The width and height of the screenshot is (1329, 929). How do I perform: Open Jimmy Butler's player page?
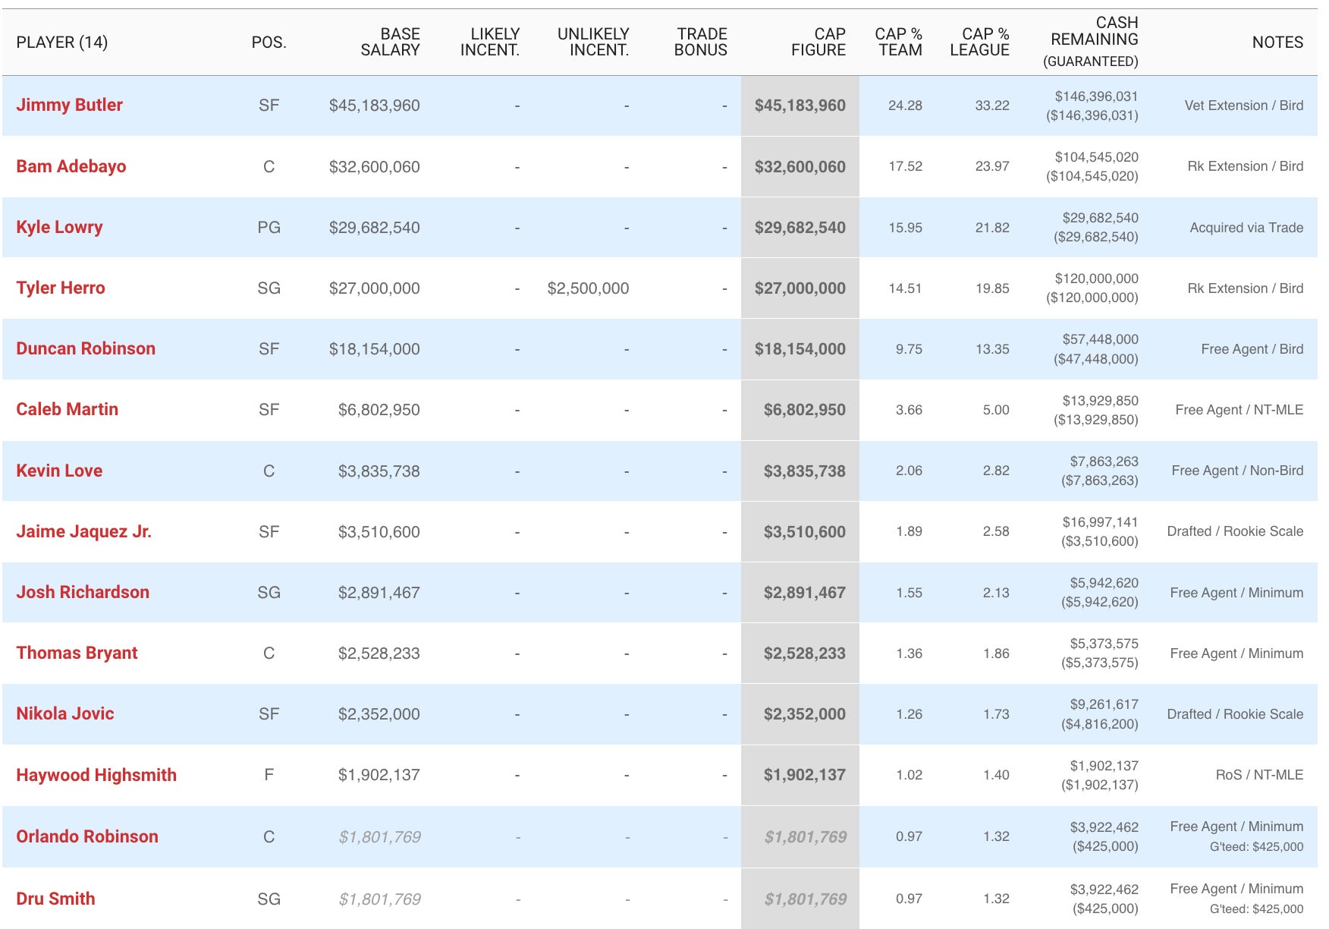[x=69, y=105]
